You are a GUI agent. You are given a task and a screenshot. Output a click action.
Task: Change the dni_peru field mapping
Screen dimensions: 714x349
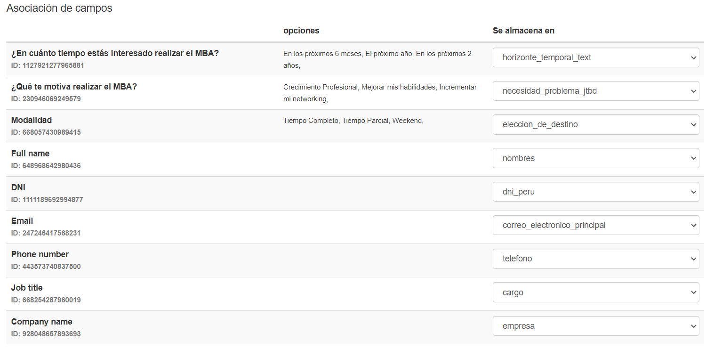(595, 192)
